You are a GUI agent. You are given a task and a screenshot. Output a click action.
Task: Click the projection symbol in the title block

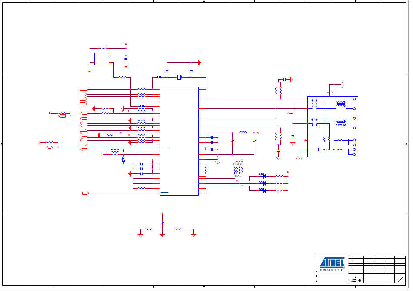point(356,281)
